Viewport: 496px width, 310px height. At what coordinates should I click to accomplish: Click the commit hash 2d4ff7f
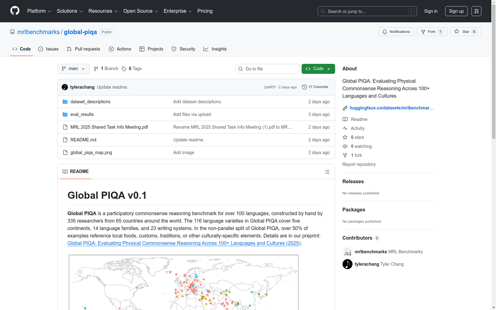[x=270, y=87]
